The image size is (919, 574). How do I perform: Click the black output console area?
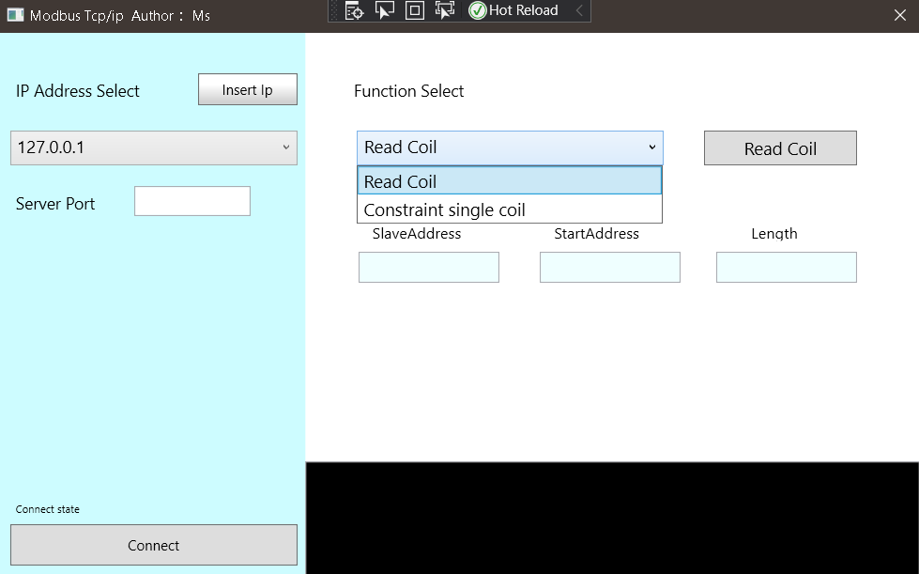coord(612,518)
